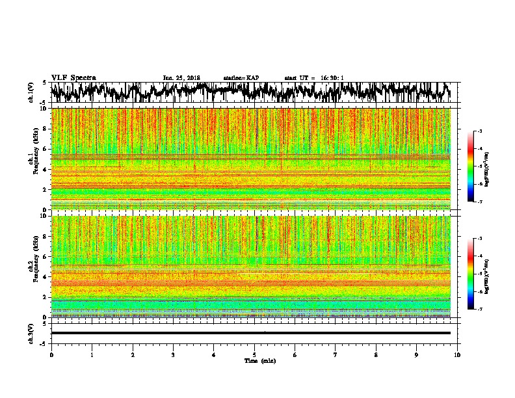515x398 pixels.
Task: Click the "station=KAP" header text
Action: click(x=241, y=78)
